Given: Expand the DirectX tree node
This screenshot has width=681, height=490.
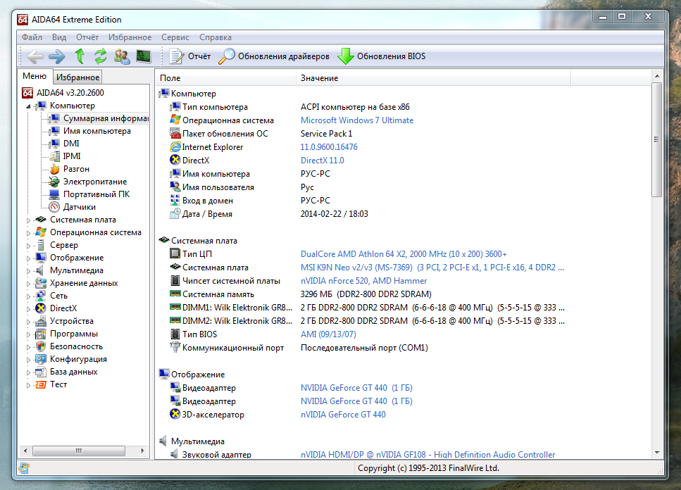Looking at the screenshot, I should pos(29,309).
